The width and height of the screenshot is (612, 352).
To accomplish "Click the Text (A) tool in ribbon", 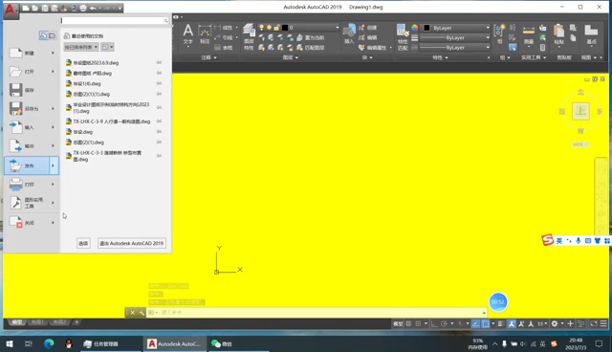I will pyautogui.click(x=188, y=33).
